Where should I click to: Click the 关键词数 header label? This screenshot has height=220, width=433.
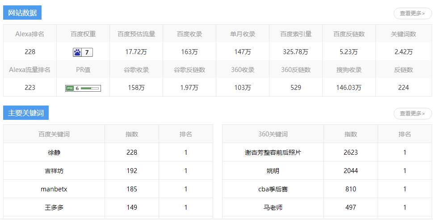[404, 34]
